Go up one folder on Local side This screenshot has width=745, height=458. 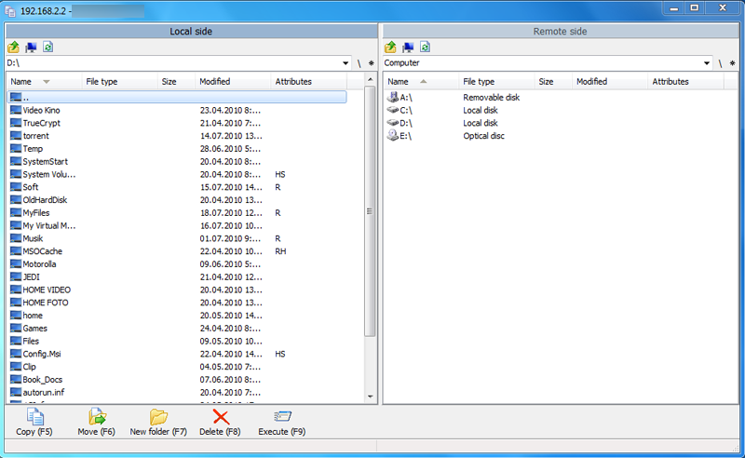(x=13, y=47)
